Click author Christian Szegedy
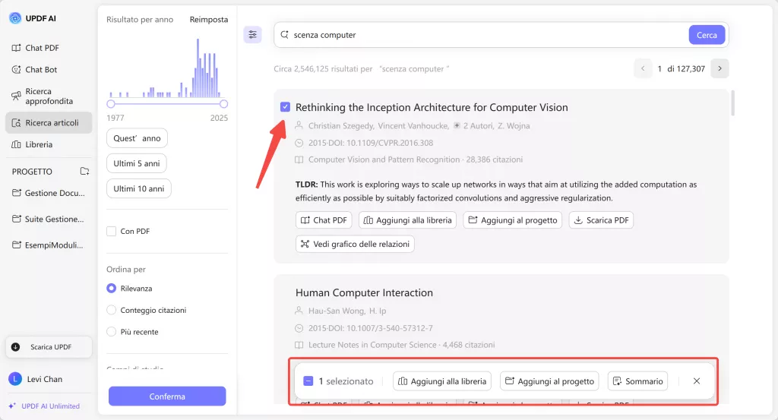Viewport: 778px width, 420px height. (341, 126)
